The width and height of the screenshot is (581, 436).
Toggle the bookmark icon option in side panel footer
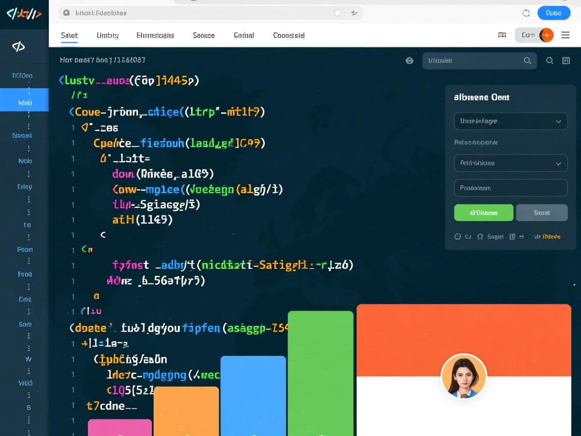click(480, 236)
